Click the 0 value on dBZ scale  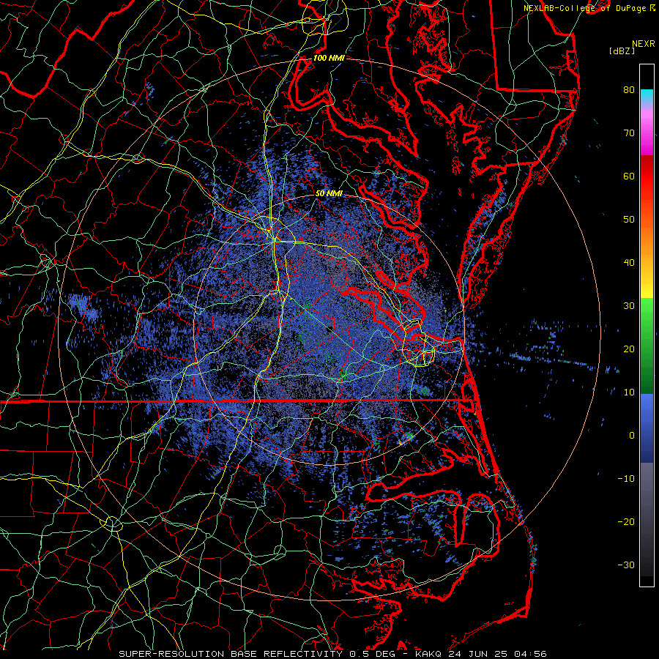coord(631,436)
